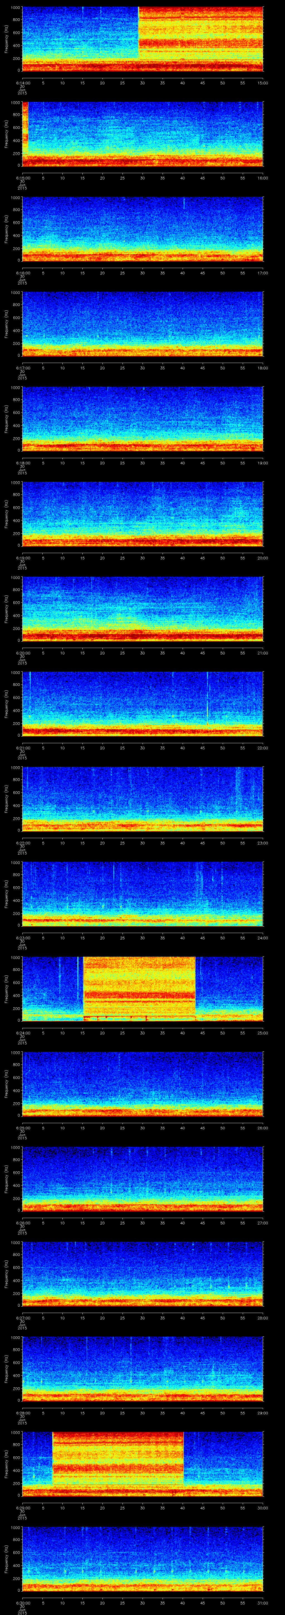Click the 21:00 end time label

coord(263,653)
